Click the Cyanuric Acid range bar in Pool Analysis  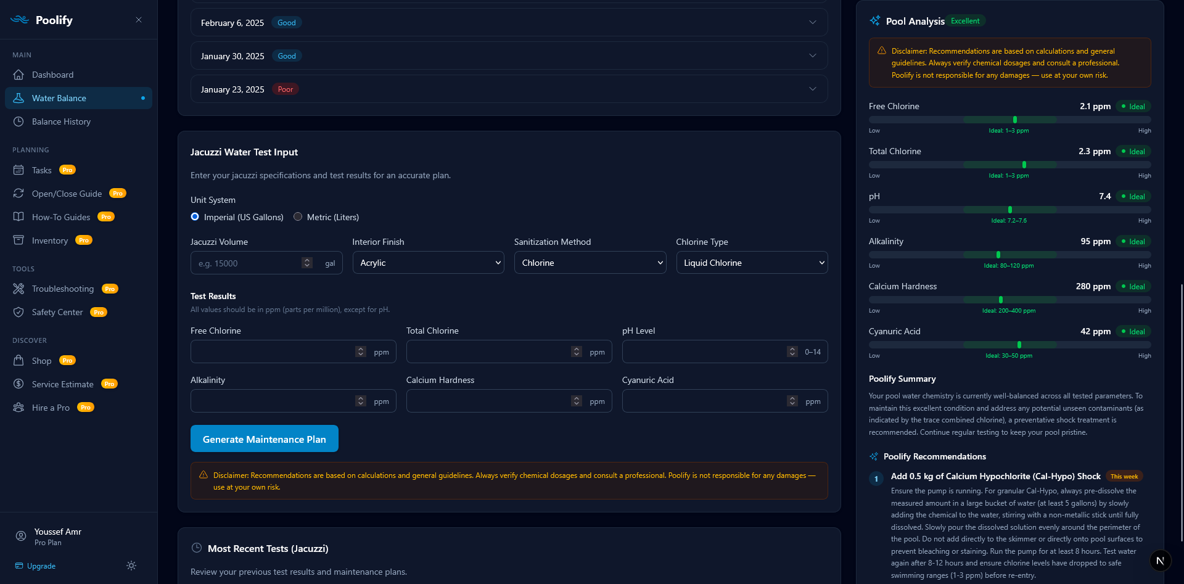[x=1009, y=345]
